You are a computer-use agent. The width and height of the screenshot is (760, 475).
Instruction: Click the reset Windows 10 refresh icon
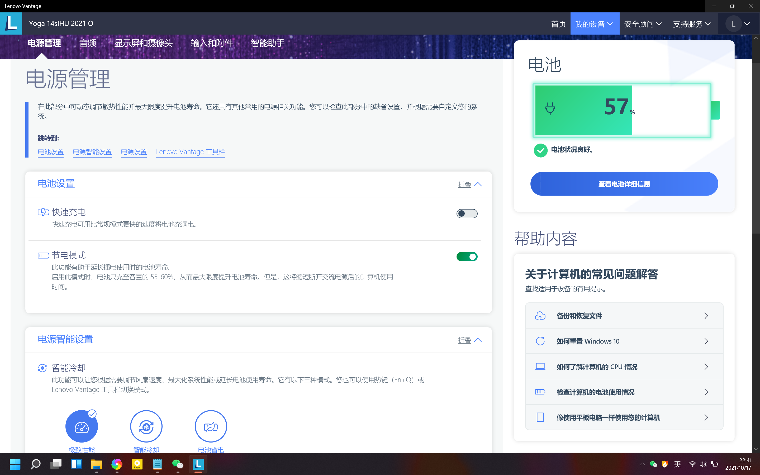(x=540, y=341)
